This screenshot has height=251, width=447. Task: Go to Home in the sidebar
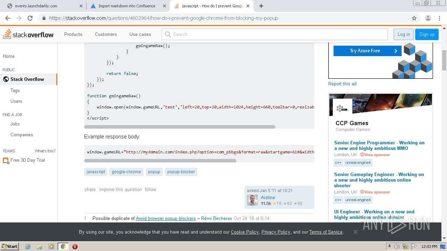coord(9,56)
